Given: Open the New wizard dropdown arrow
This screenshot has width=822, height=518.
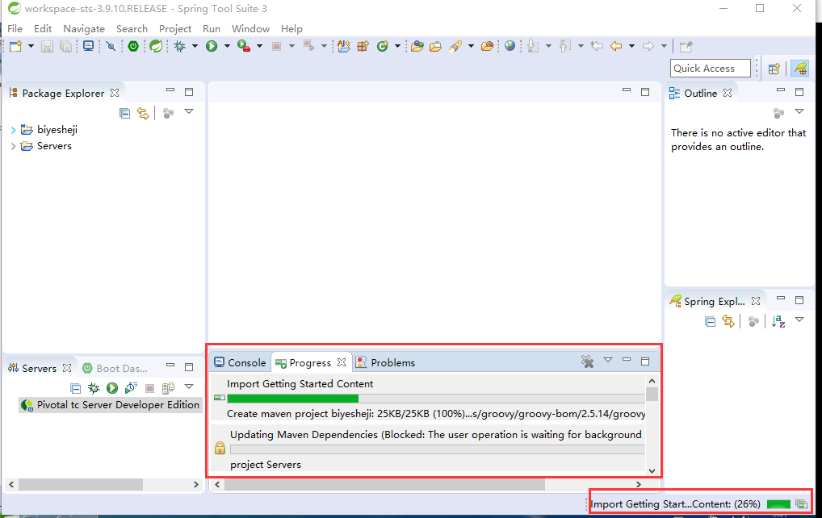Looking at the screenshot, I should [31, 46].
